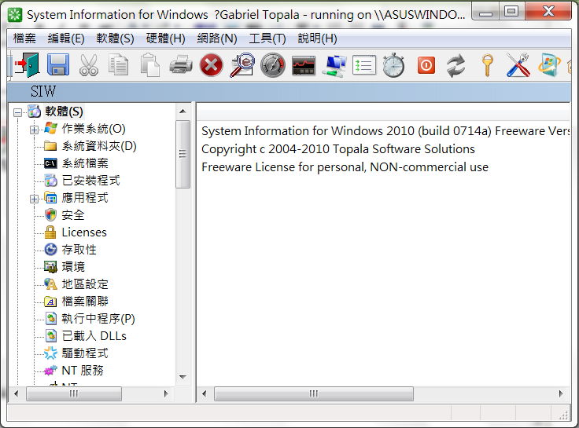Image resolution: width=579 pixels, height=428 pixels.
Task: Click the Cut scissors icon
Action: 89,65
